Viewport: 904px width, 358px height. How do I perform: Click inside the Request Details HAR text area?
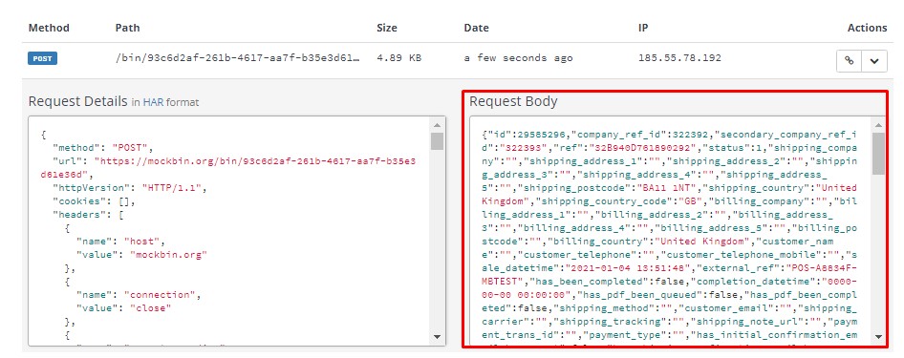point(229,231)
